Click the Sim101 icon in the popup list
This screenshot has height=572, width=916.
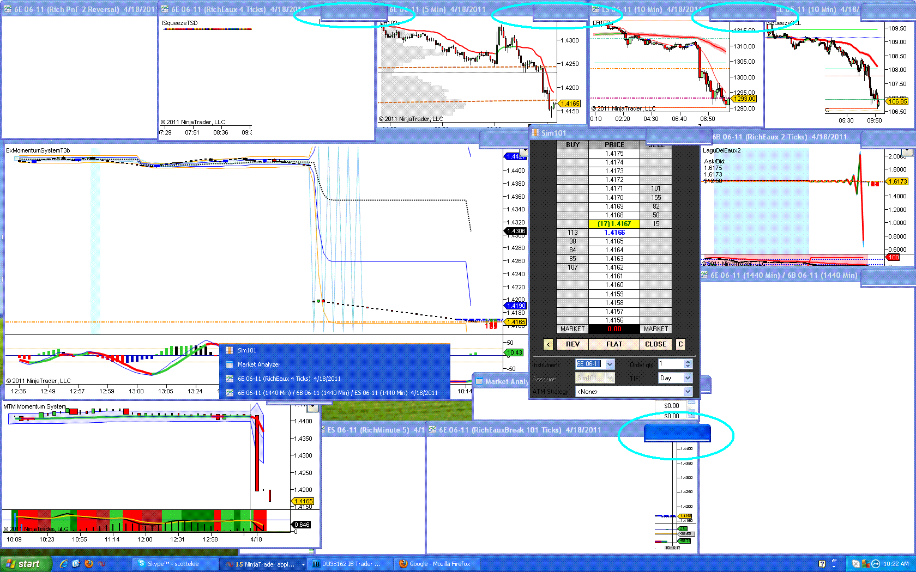[x=230, y=350]
